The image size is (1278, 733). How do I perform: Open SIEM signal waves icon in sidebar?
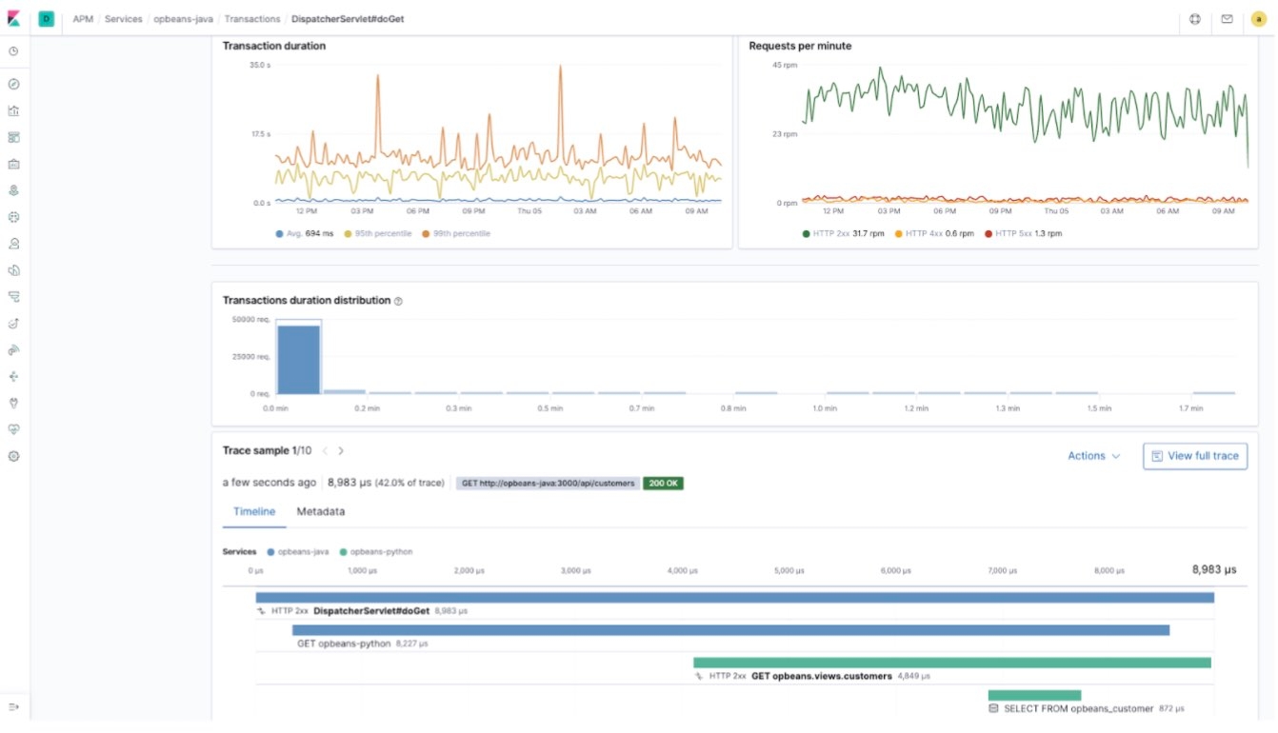click(14, 350)
